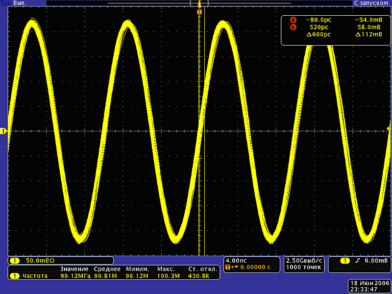
Task: Click the orange trigger position T marker
Action: pos(199,11)
